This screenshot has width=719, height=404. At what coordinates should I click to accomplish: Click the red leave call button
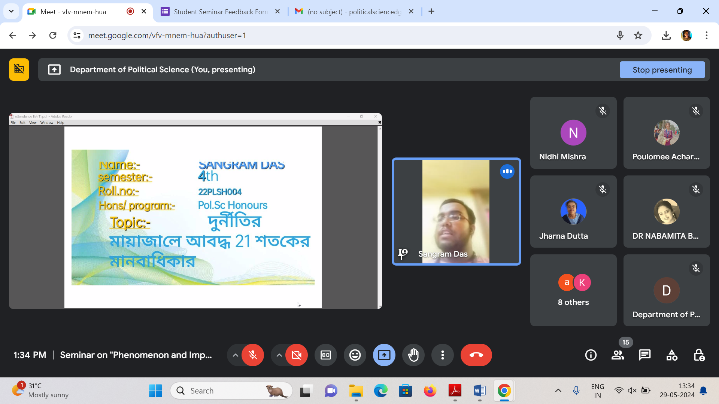click(476, 355)
